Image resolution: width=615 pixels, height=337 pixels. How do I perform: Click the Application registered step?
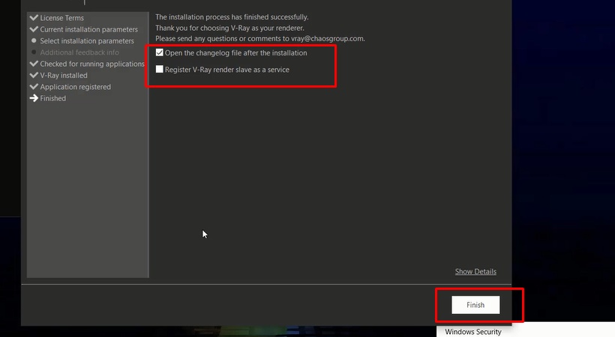pyautogui.click(x=75, y=87)
